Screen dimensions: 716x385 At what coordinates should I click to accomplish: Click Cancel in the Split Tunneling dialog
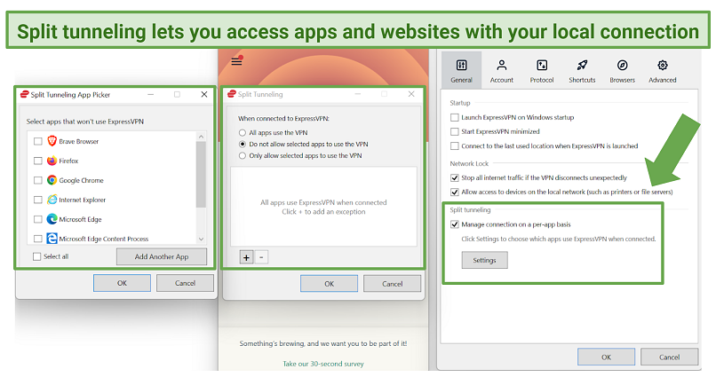pos(393,283)
